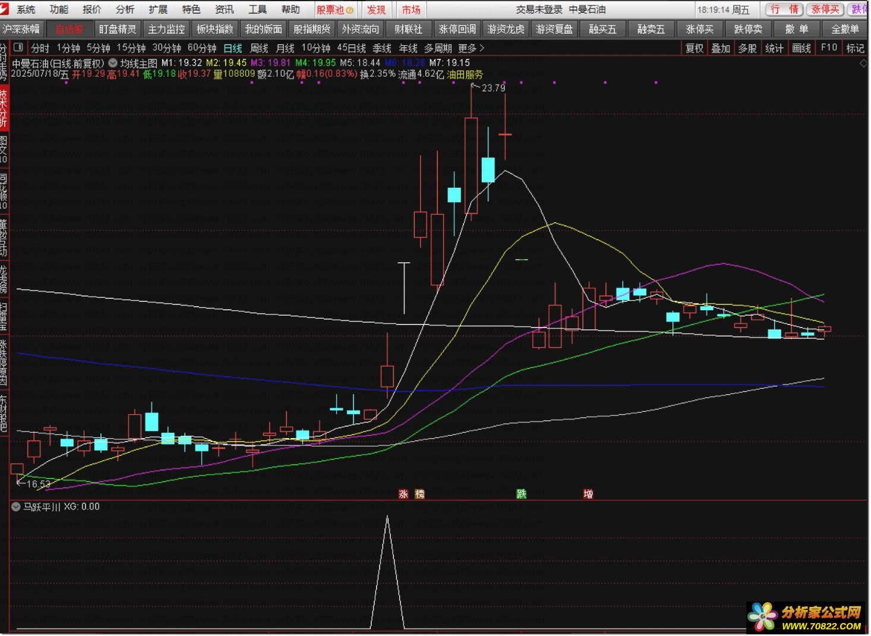Screen dimensions: 871x636
Task: Open the 帮助 menu
Action: (291, 10)
